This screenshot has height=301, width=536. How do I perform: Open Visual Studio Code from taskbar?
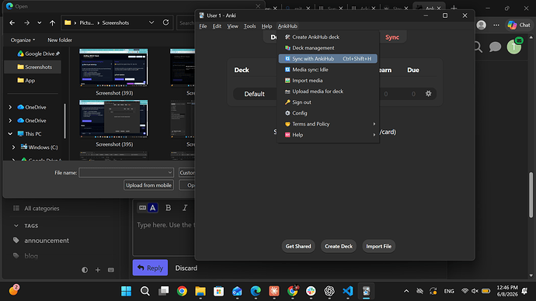[x=348, y=291]
